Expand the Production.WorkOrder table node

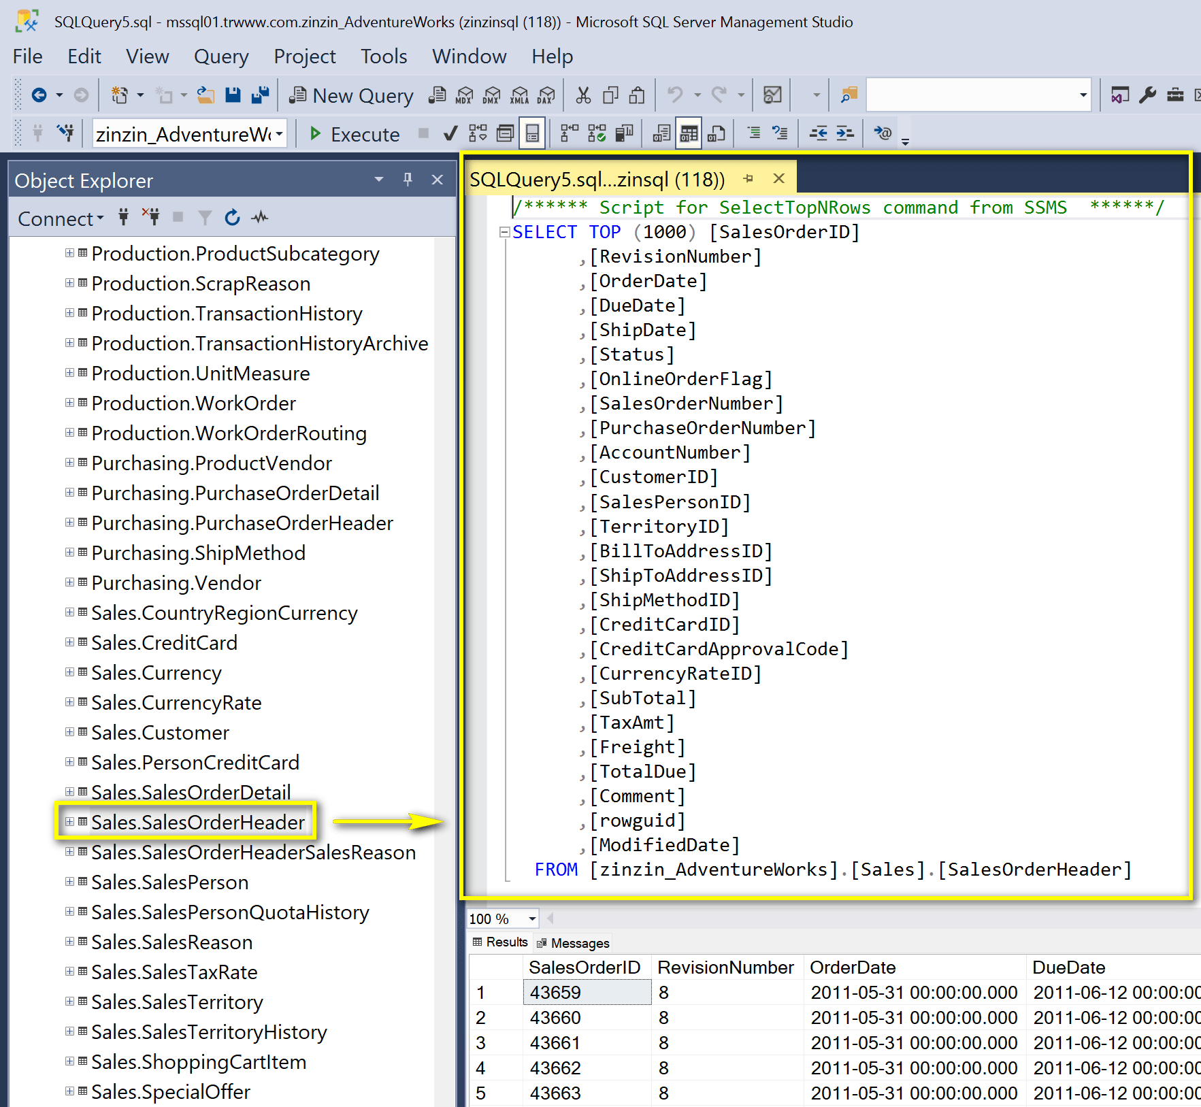(69, 403)
